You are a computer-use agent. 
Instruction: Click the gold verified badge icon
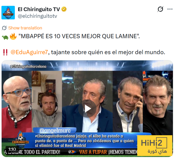64,9
